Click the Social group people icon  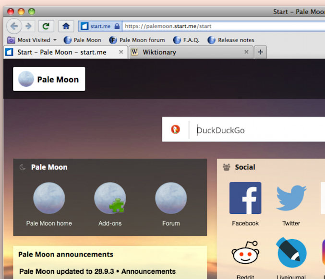(x=227, y=167)
